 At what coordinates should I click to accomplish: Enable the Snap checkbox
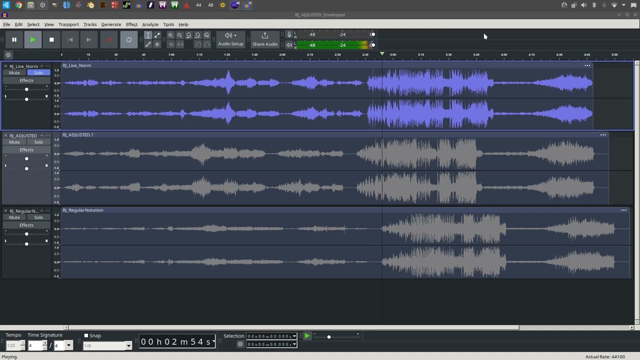[86, 336]
